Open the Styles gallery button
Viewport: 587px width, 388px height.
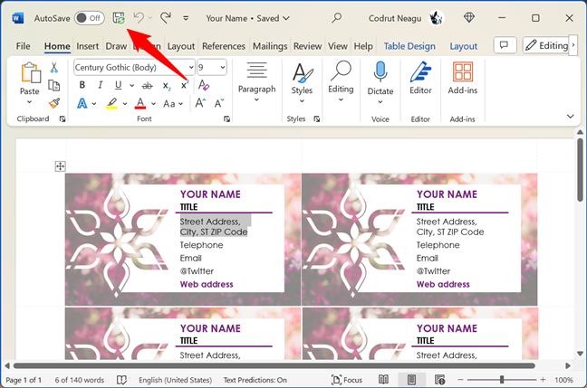tap(302, 82)
